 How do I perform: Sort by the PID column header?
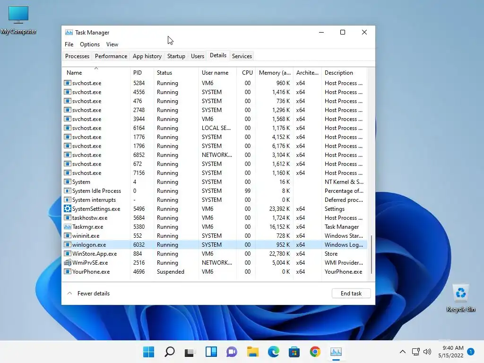(x=142, y=72)
